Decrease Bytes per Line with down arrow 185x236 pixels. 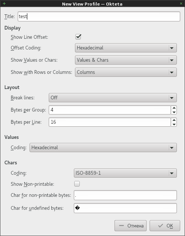click(174, 124)
